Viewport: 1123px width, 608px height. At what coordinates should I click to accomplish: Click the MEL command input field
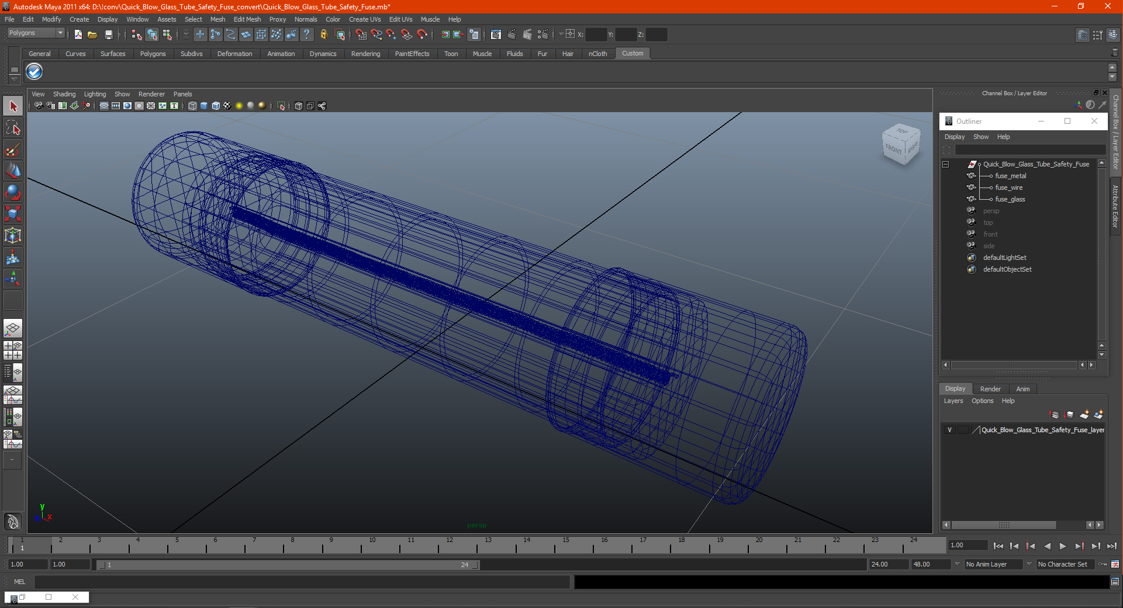(x=302, y=582)
